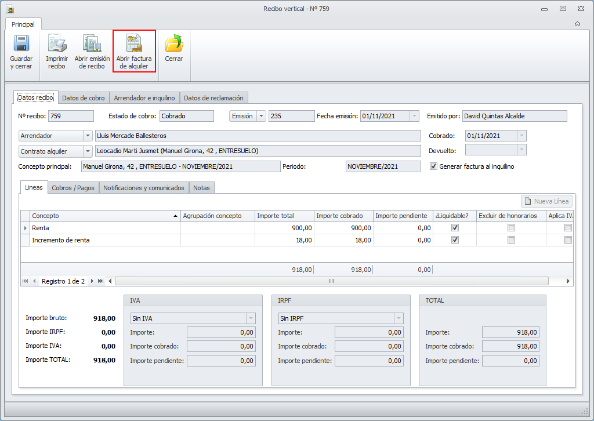The image size is (594, 421).
Task: Uncheck Liquidable for the Renta line
Action: pyautogui.click(x=455, y=228)
